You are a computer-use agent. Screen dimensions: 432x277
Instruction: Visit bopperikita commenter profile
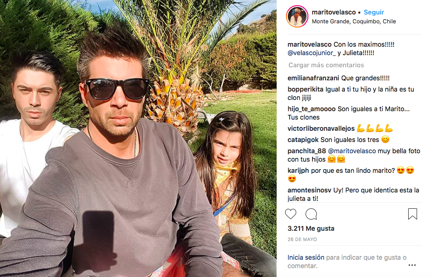(x=305, y=89)
